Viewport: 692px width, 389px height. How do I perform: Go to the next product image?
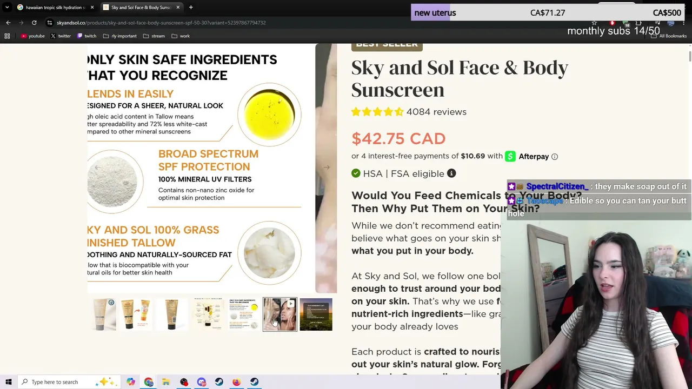[x=327, y=167]
